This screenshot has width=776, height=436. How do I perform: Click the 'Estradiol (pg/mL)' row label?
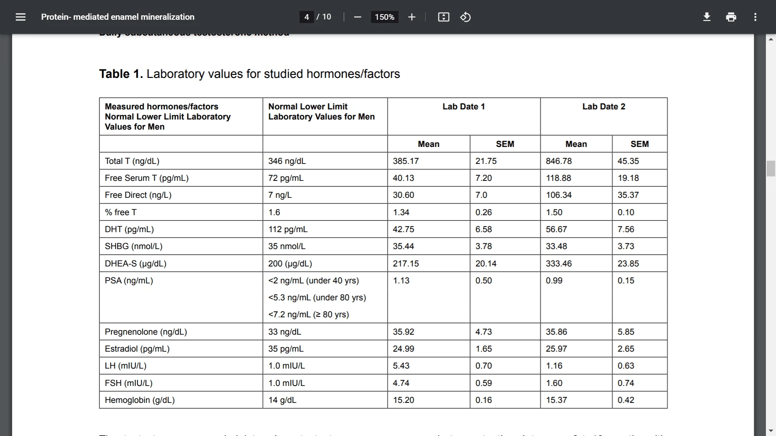coord(137,349)
